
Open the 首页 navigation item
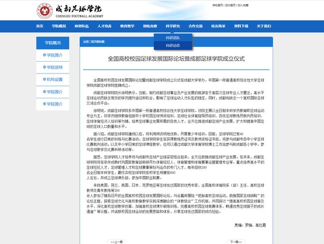point(40,26)
